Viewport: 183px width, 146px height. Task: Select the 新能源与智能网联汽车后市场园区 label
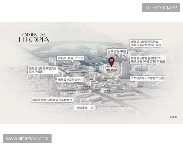tap(42, 70)
